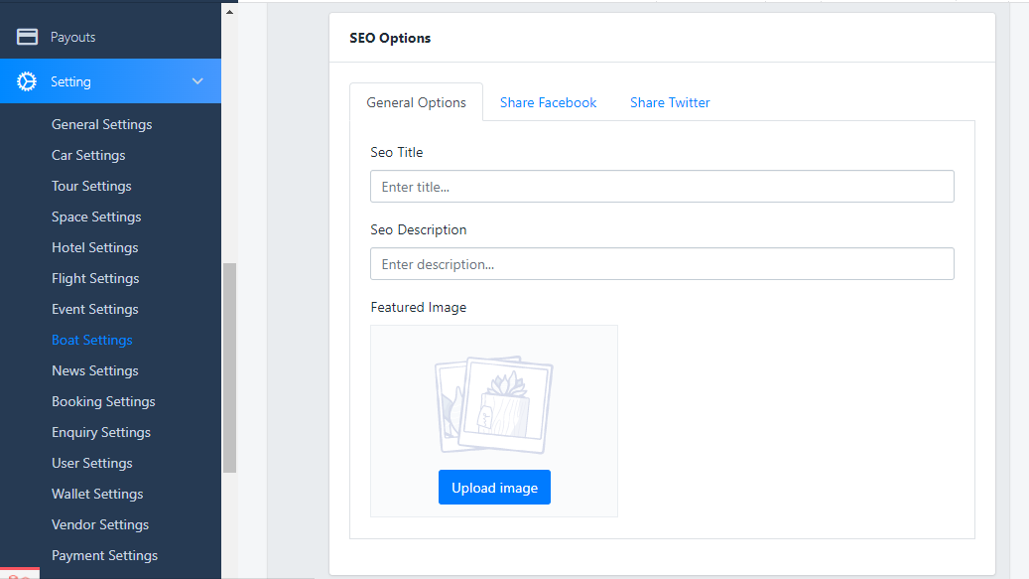Go to Payment Settings
1029x579 pixels.
pos(104,555)
